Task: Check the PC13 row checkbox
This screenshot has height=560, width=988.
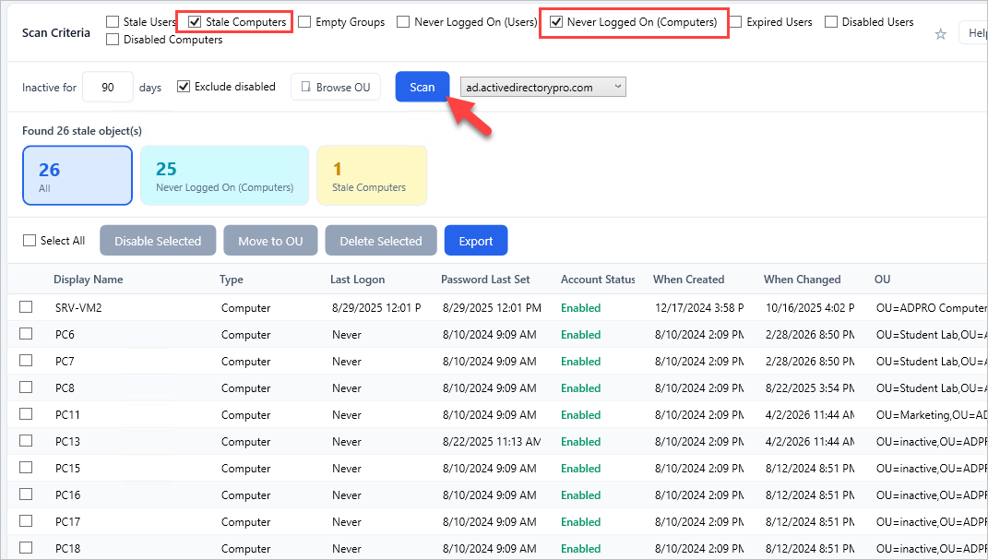Action: [x=26, y=441]
